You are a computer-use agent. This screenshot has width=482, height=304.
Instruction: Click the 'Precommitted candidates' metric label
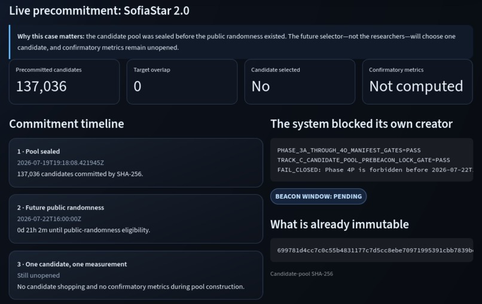(48, 70)
